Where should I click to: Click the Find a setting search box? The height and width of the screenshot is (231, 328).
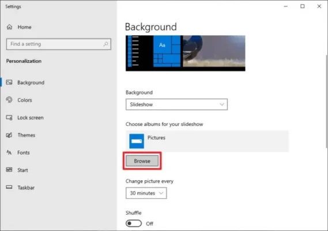[59, 44]
